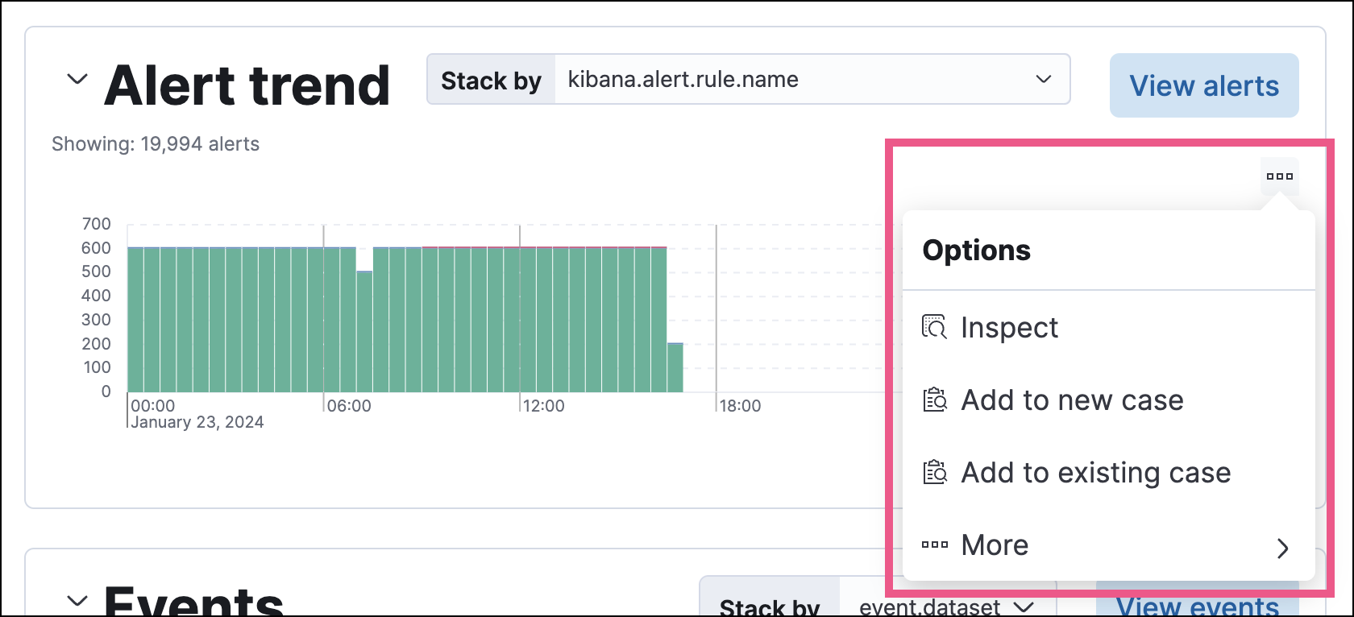The image size is (1354, 617).
Task: Click the icon beside Add to new case
Action: point(934,400)
